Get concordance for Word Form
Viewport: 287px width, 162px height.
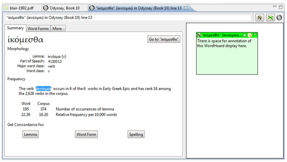click(86, 134)
